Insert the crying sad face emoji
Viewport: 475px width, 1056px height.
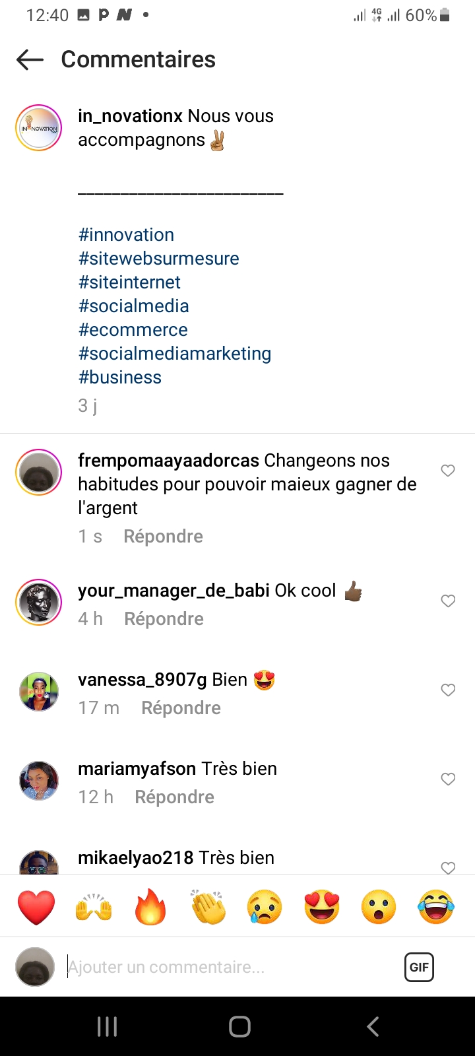click(265, 907)
